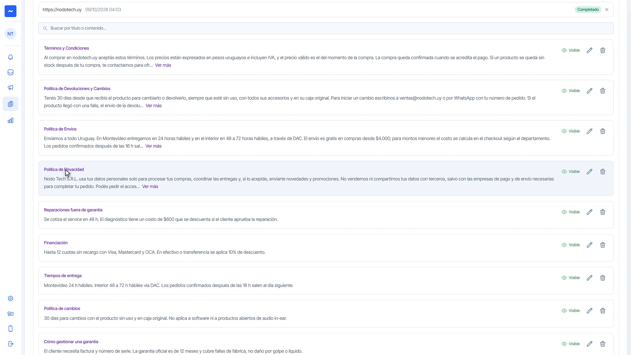Open the app logo at top of sidebar
Viewport: 631px width, 355px height.
11,11
